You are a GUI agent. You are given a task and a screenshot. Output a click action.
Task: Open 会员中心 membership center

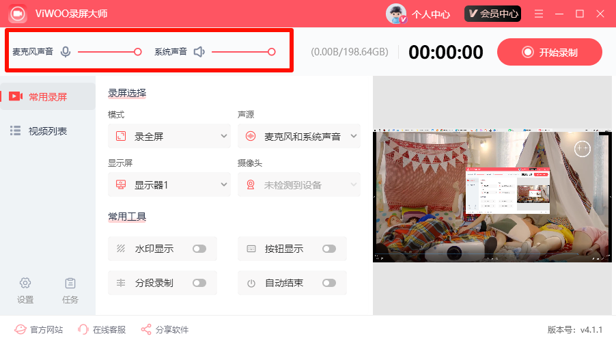pyautogui.click(x=492, y=14)
